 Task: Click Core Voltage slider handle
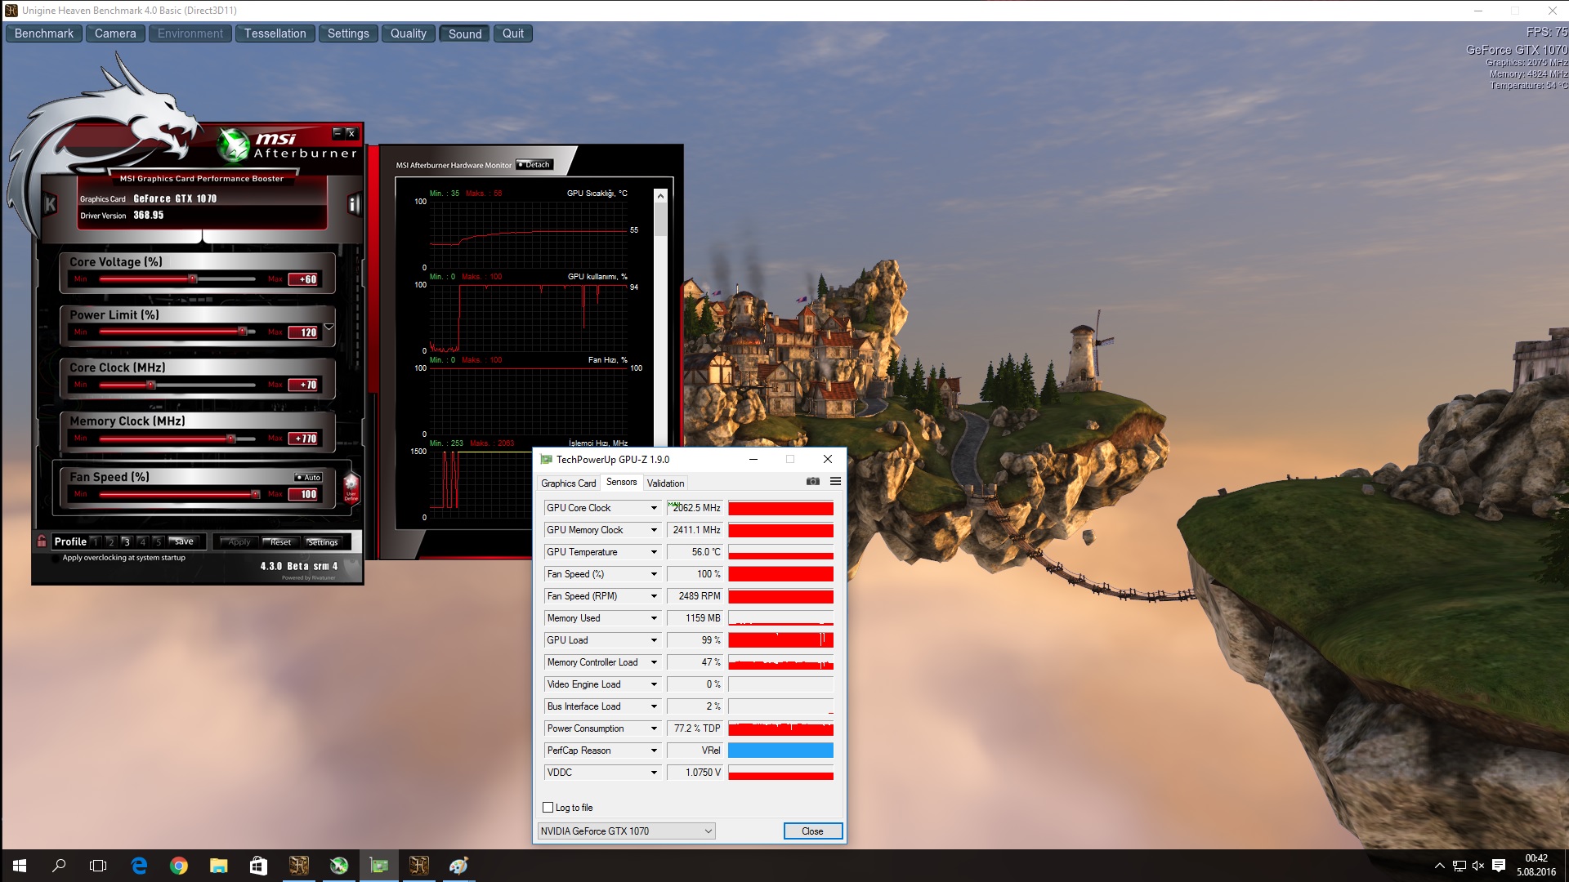pyautogui.click(x=193, y=279)
